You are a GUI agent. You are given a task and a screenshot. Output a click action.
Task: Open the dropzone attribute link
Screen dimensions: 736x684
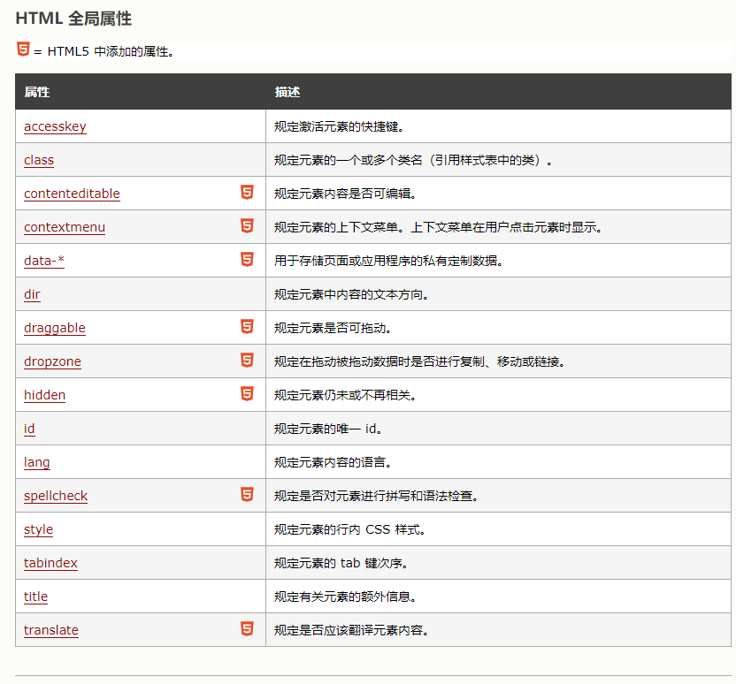pyautogui.click(x=52, y=362)
